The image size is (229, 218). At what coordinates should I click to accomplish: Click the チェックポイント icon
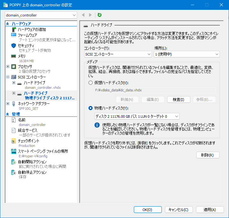tap(14, 141)
